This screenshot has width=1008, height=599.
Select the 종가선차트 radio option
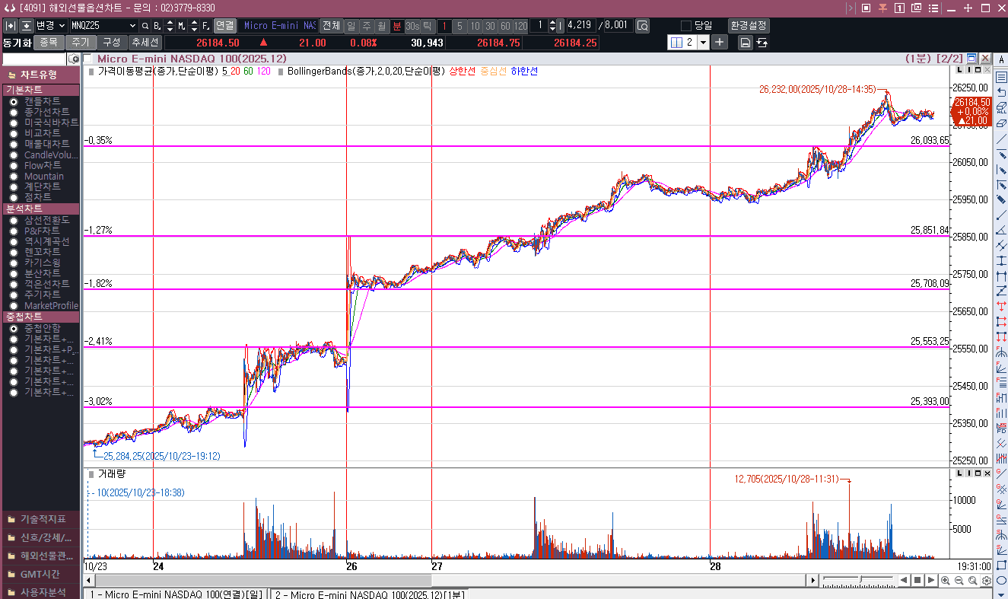(x=14, y=112)
